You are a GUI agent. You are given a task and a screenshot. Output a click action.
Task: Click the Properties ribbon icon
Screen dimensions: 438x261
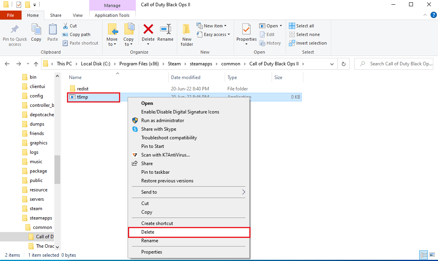246,29
